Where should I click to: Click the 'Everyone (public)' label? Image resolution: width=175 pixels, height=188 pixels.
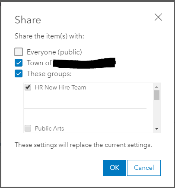click(x=54, y=52)
